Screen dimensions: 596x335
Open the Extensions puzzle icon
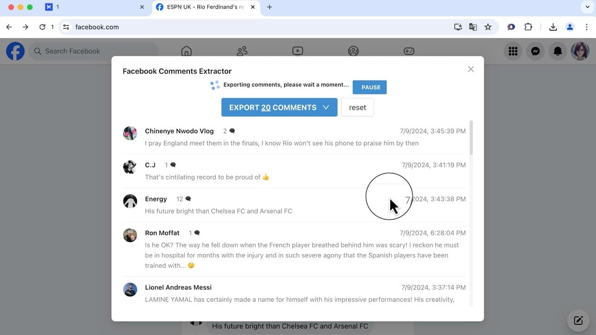click(x=528, y=27)
